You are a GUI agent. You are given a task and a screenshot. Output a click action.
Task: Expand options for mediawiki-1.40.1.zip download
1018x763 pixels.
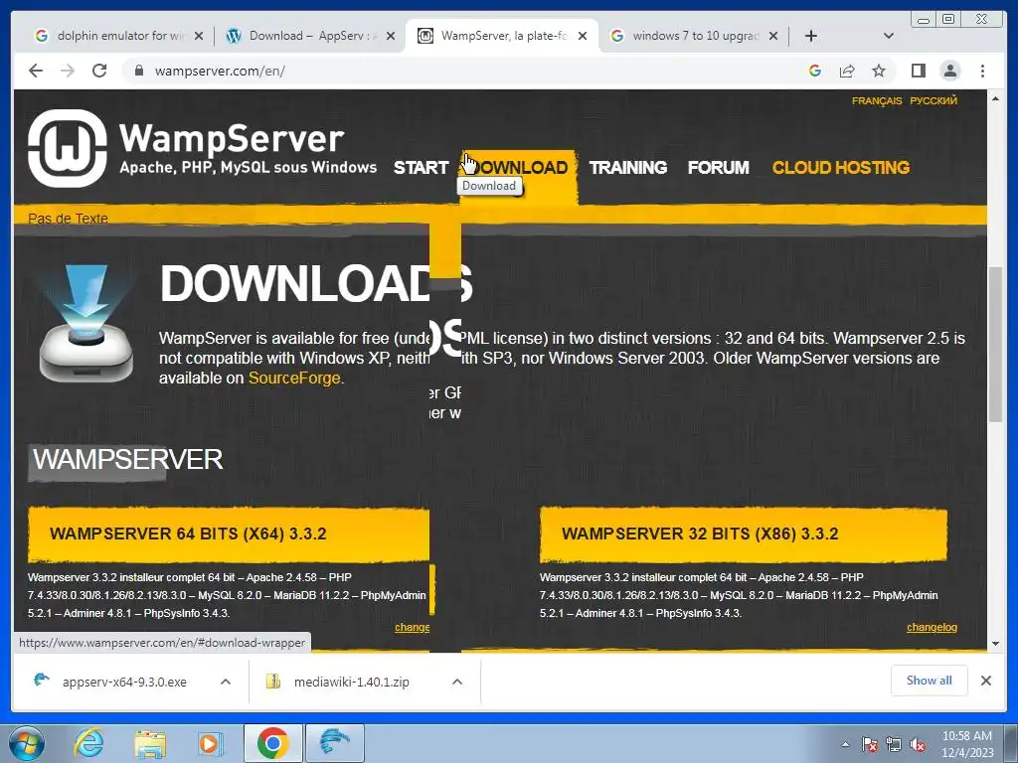tap(457, 682)
